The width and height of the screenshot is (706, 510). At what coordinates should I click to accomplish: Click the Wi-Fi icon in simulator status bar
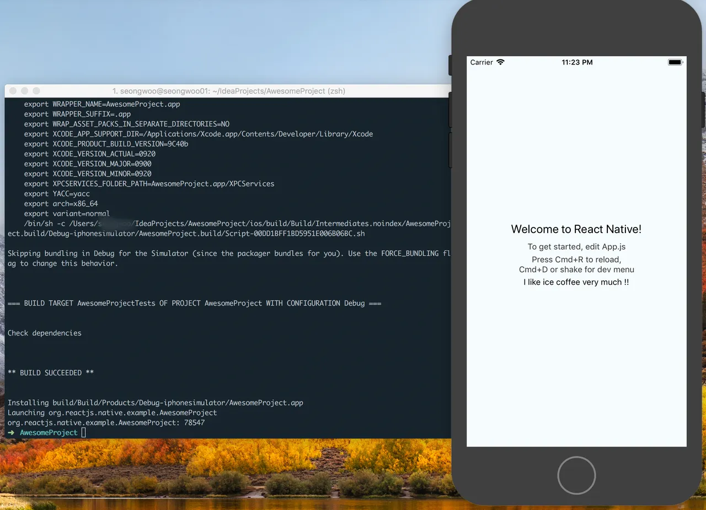(500, 62)
